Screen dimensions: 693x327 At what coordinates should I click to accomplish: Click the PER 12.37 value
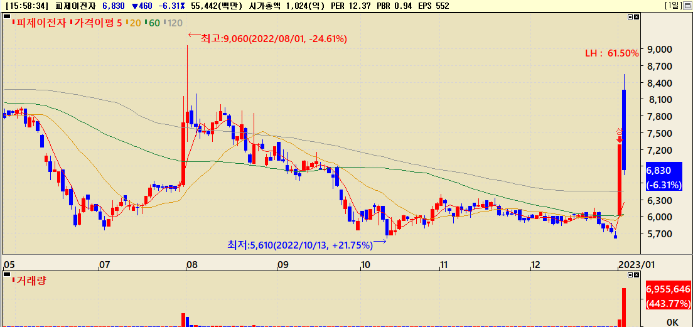pyautogui.click(x=352, y=6)
